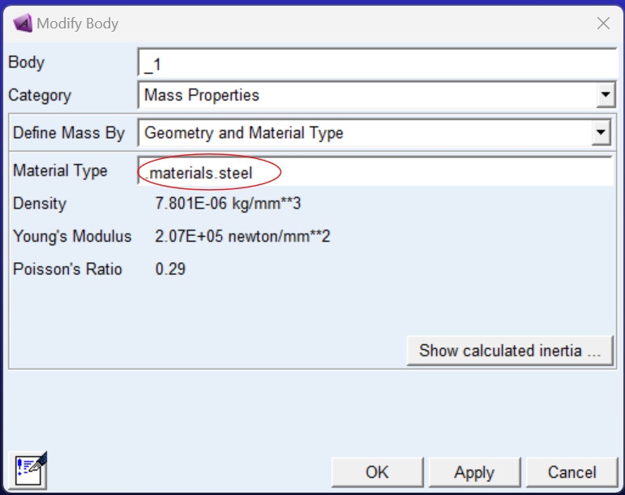Confirm with the OK button
Screen dimensions: 625x495
377,472
